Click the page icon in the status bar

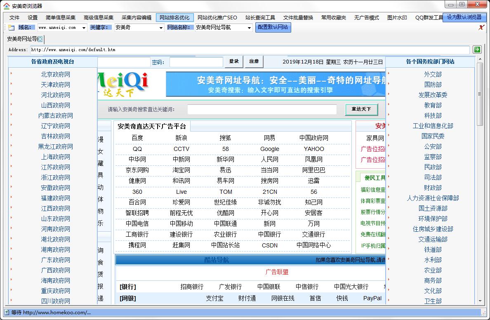pyautogui.click(x=7, y=312)
